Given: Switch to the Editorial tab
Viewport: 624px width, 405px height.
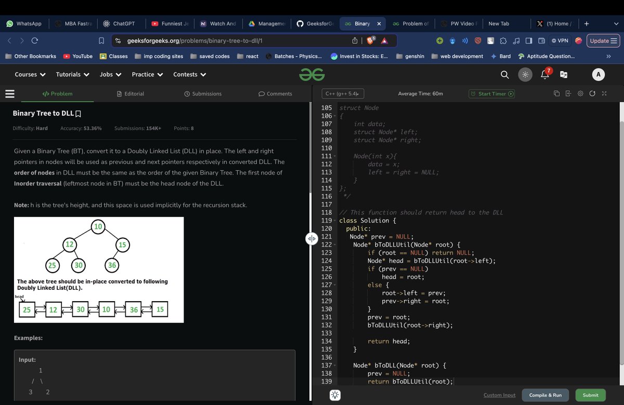Looking at the screenshot, I should click(x=131, y=93).
